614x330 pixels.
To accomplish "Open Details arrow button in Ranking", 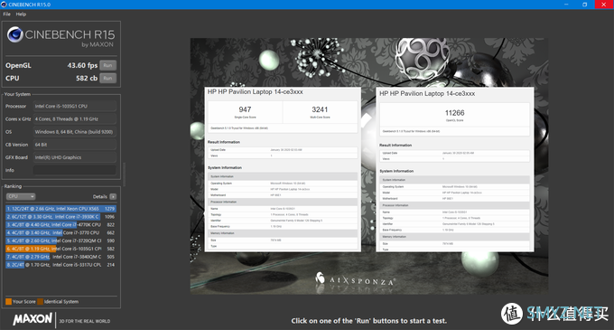I will tap(113, 196).
